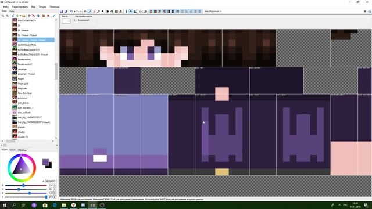Open the undo history dropdown arrow
The width and height of the screenshot is (372, 209).
(x=74, y=12)
